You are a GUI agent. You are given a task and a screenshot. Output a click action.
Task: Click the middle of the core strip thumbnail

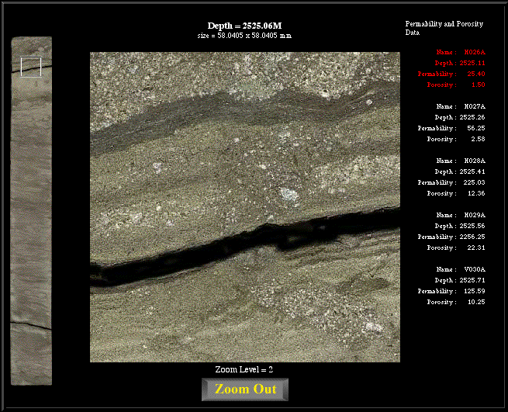click(31, 211)
